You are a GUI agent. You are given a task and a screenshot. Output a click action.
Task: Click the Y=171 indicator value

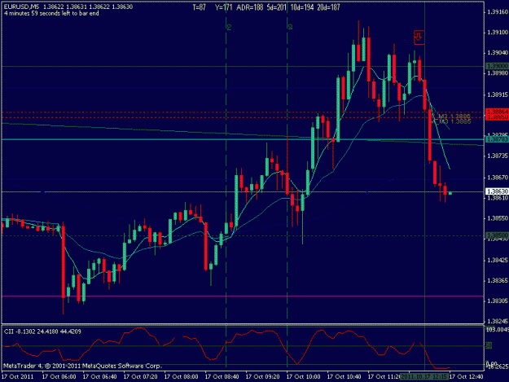point(223,7)
